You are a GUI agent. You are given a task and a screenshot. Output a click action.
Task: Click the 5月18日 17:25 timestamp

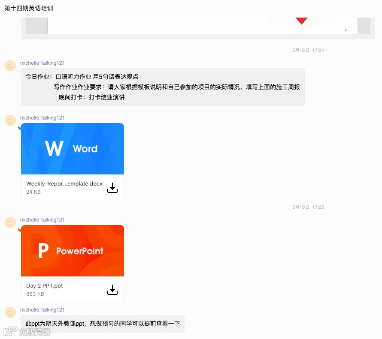308,207
